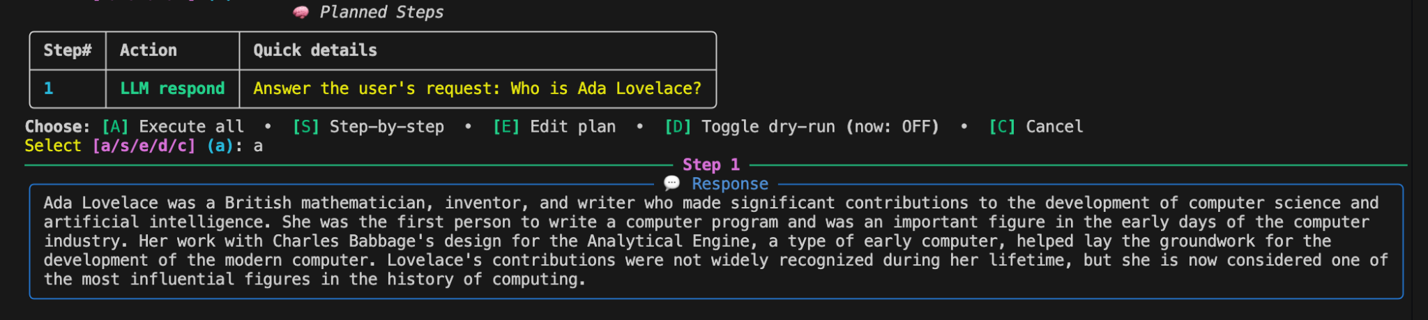The width and height of the screenshot is (1428, 320).
Task: Click the [C] Cancel option
Action: coord(1036,127)
